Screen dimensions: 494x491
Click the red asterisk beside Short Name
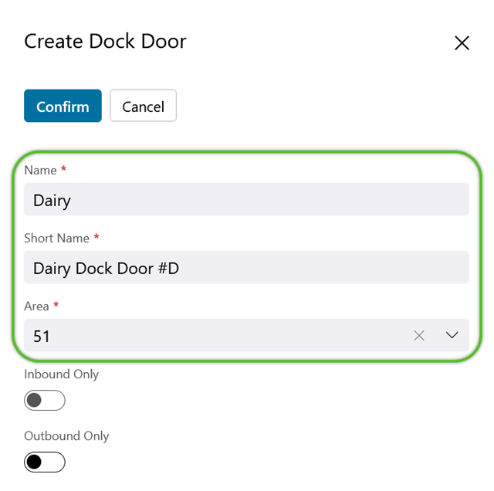96,237
